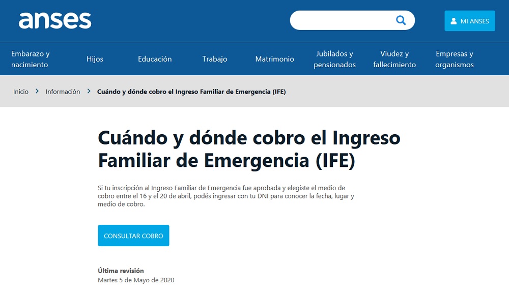Click the anses logo
509x294 pixels.
[55, 20]
